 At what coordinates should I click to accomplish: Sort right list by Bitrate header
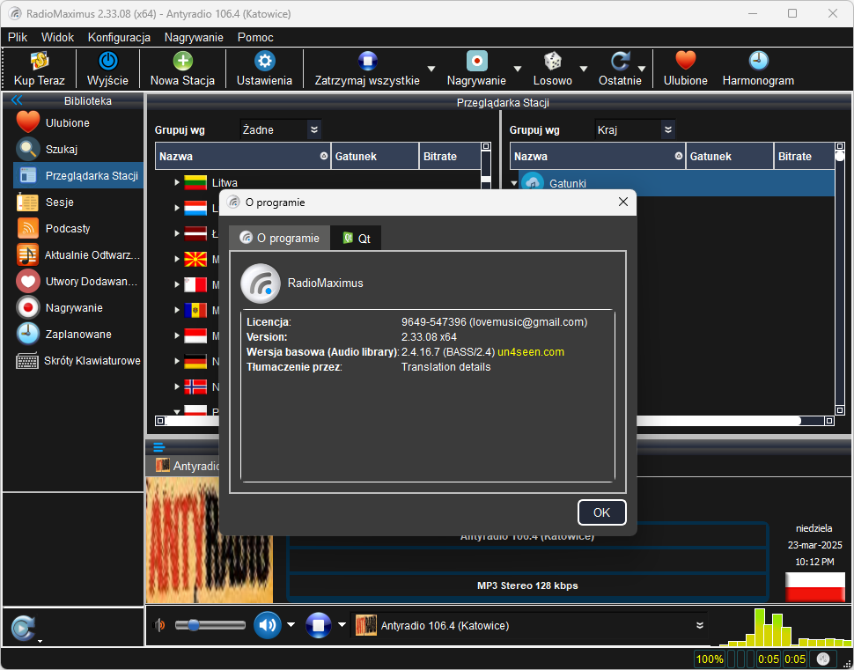click(x=804, y=157)
